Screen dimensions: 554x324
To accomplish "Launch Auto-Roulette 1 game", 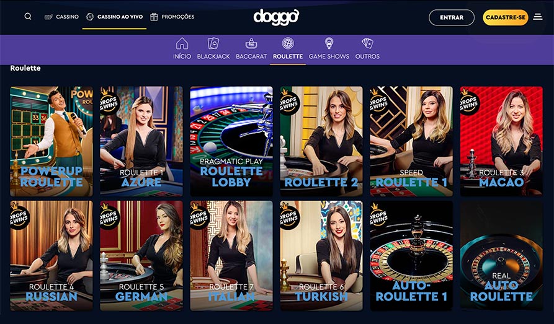I will (x=411, y=256).
